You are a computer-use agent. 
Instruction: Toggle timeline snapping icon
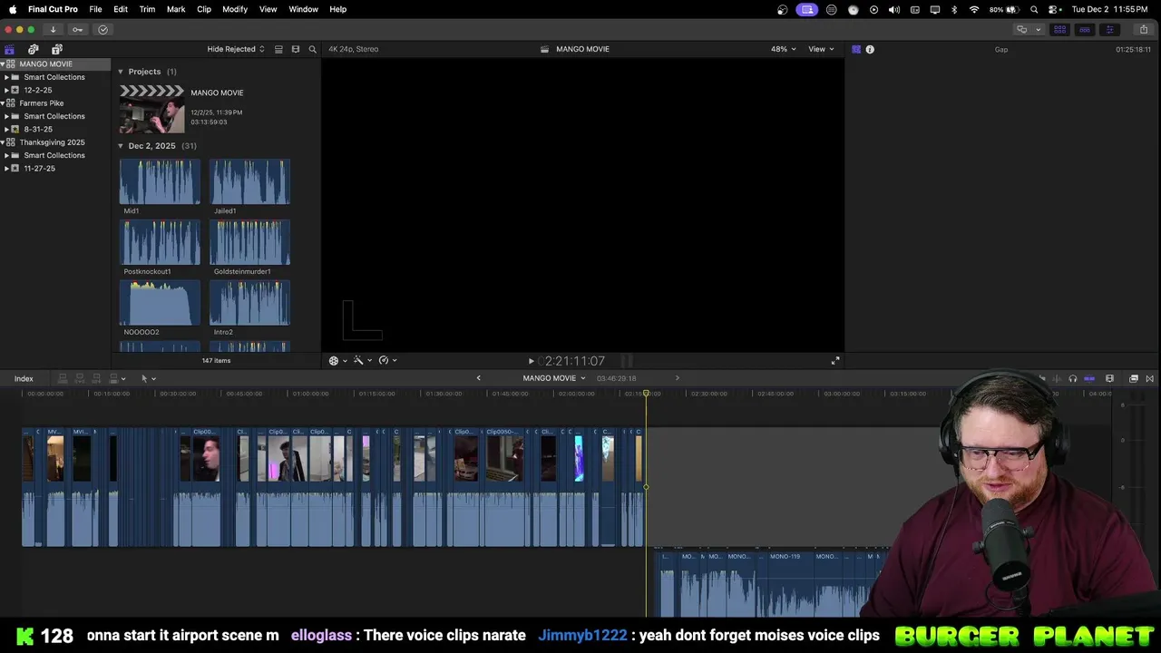pos(1089,378)
